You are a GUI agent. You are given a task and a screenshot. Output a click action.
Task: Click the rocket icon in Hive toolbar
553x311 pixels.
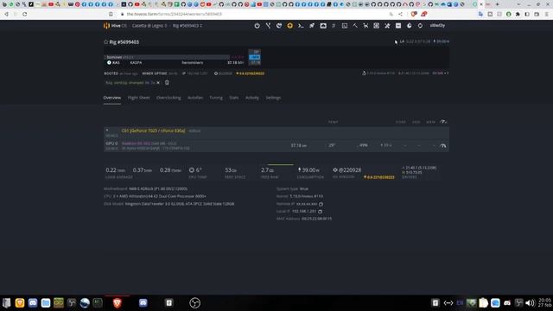pyautogui.click(x=312, y=26)
